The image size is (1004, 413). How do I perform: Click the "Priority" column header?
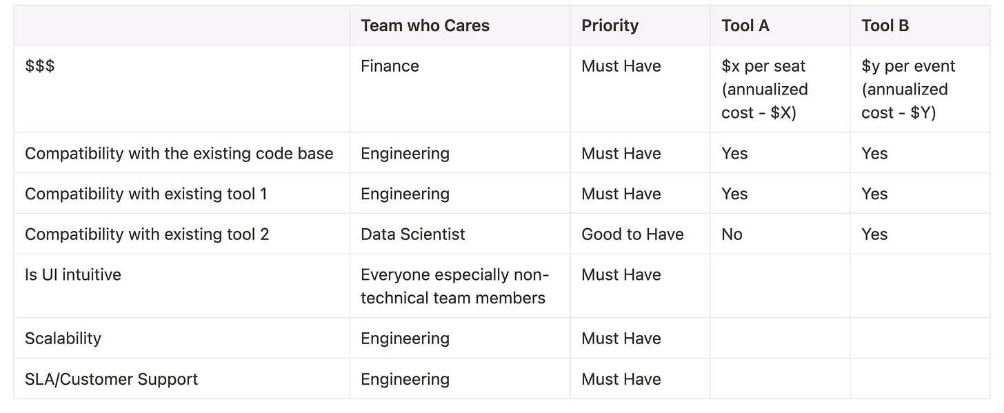click(610, 26)
